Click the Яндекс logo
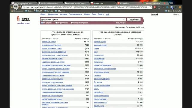 [x=23, y=19]
